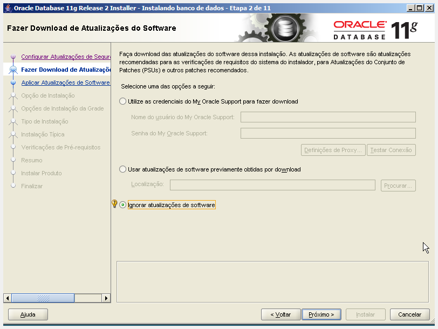Click the Instalação Típica step
This screenshot has height=329, width=438.
[43, 134]
